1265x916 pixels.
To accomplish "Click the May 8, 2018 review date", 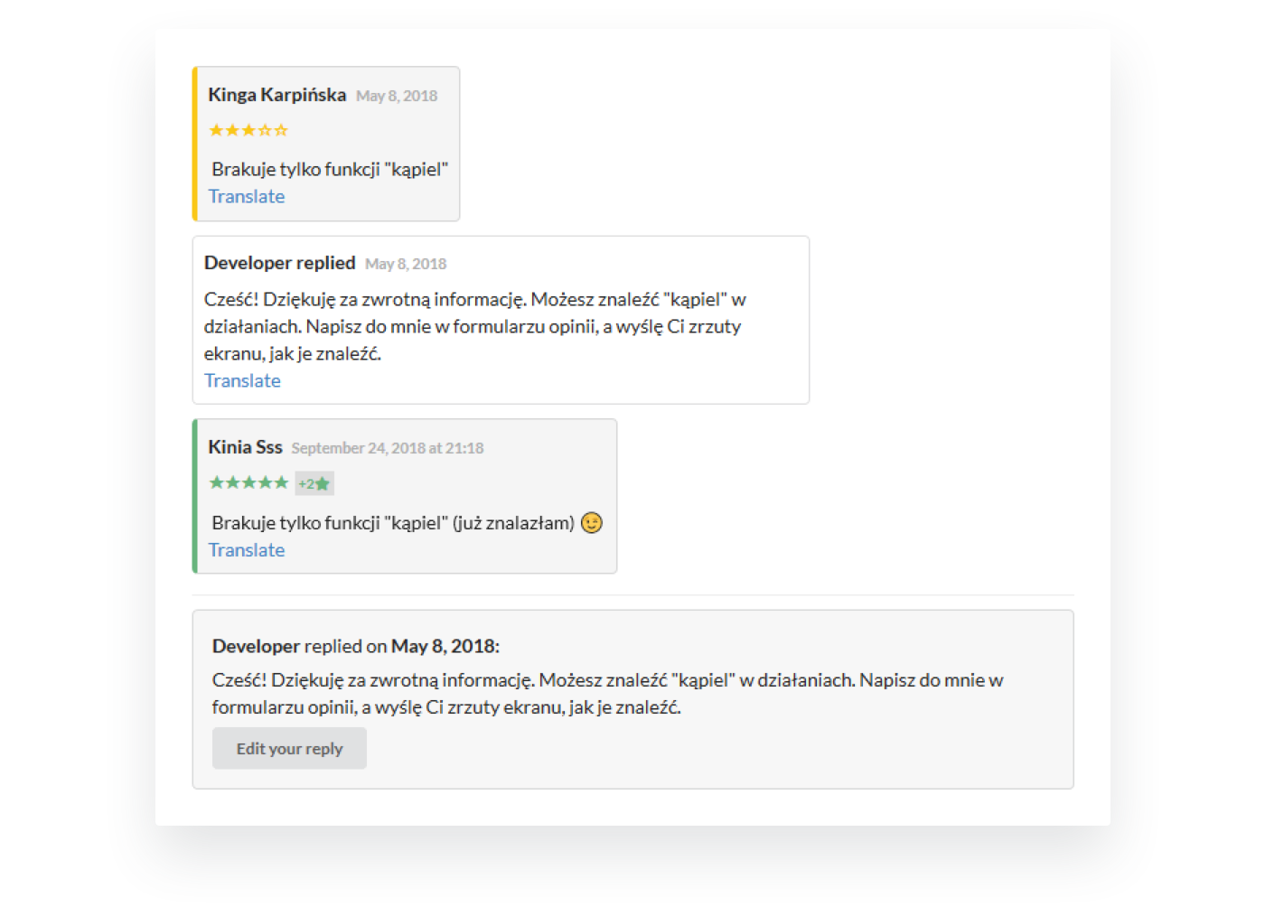I will click(x=397, y=96).
